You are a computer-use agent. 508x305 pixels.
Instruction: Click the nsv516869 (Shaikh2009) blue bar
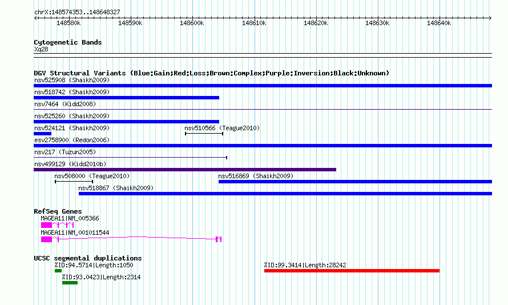pyautogui.click(x=356, y=182)
